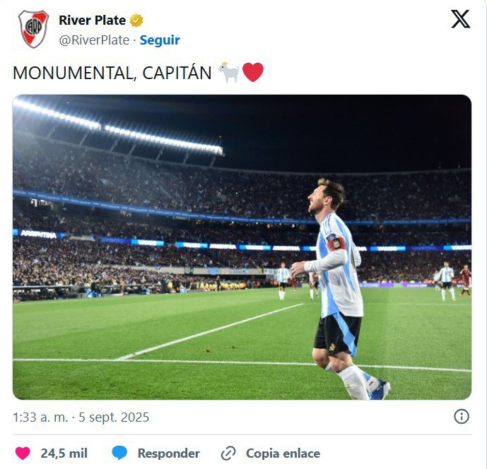Screen dimensions: 487x469
Task: Click the ARGENTINA banner in the photo
Action: click(x=38, y=234)
